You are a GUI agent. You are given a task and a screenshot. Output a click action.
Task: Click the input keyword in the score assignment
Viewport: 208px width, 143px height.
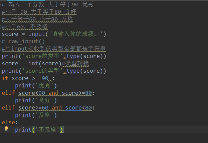tap(37, 34)
